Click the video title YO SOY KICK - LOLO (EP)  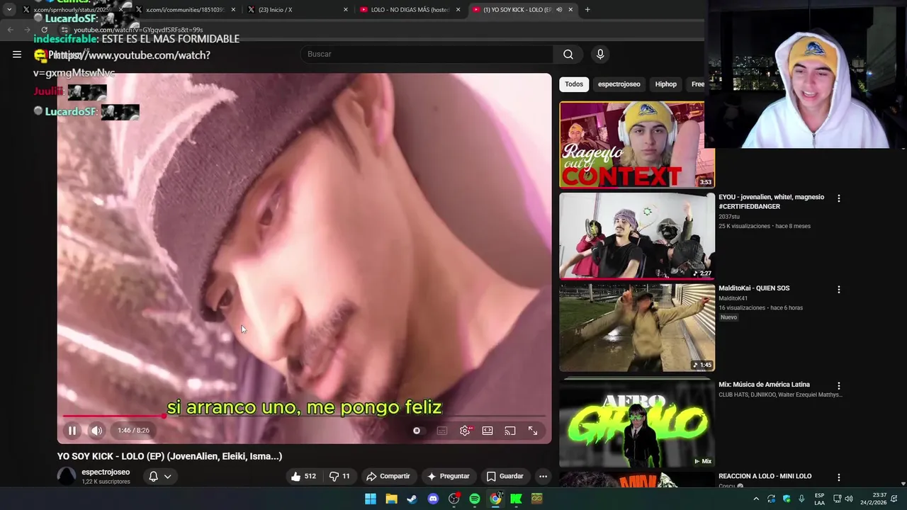pos(170,456)
